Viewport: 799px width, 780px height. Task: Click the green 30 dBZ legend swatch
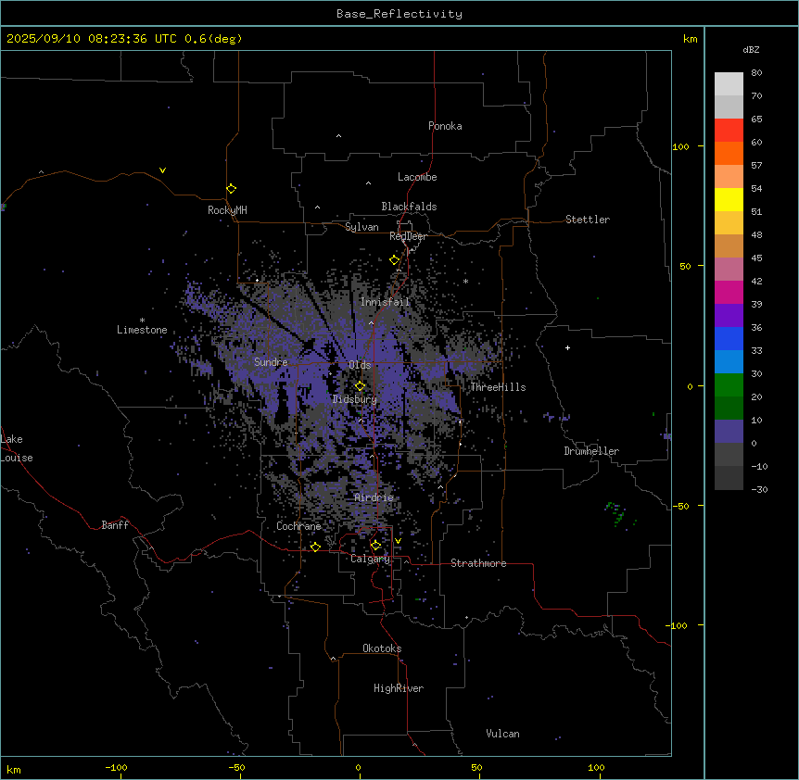[x=729, y=385]
